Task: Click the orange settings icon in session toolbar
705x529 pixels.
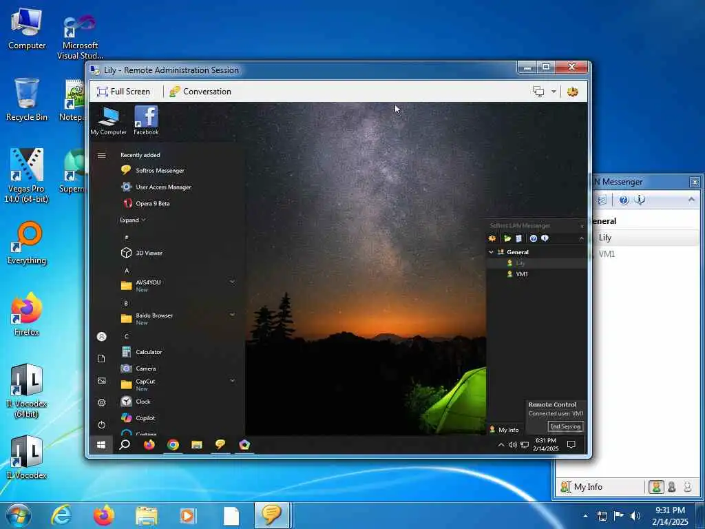Action: click(x=572, y=92)
